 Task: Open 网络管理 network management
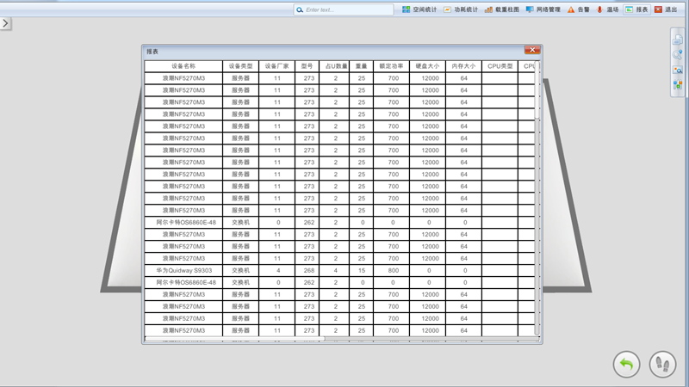[543, 9]
